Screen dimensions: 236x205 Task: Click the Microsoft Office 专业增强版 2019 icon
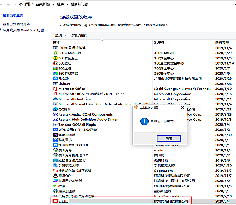56,94
